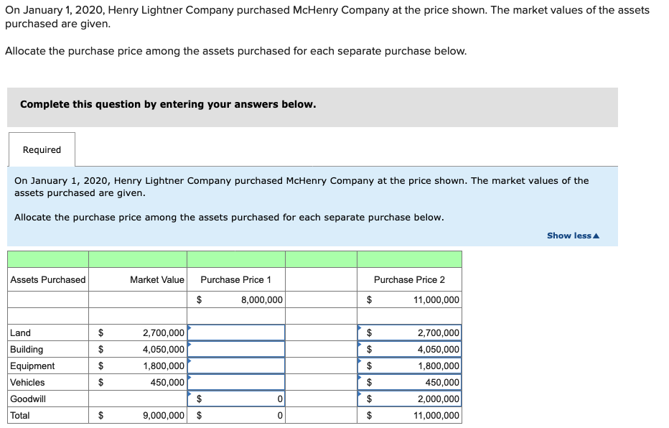669x428 pixels.
Task: Select the 11,000,000 purchase price header cell
Action: point(410,299)
